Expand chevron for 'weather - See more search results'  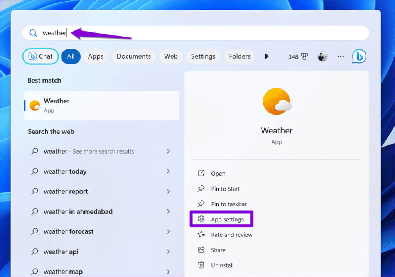click(x=168, y=151)
